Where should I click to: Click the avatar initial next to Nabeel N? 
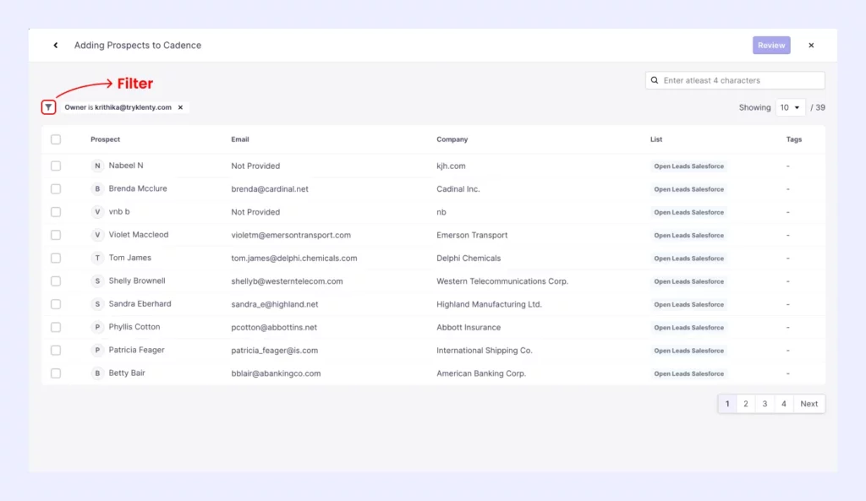click(96, 166)
